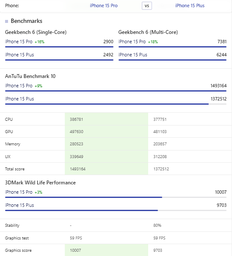Click the iPhone 15 Plus AnTuTu progress bar
This screenshot has height=256, width=232.
pos(116,104)
